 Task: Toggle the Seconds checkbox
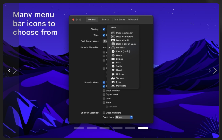107,107
